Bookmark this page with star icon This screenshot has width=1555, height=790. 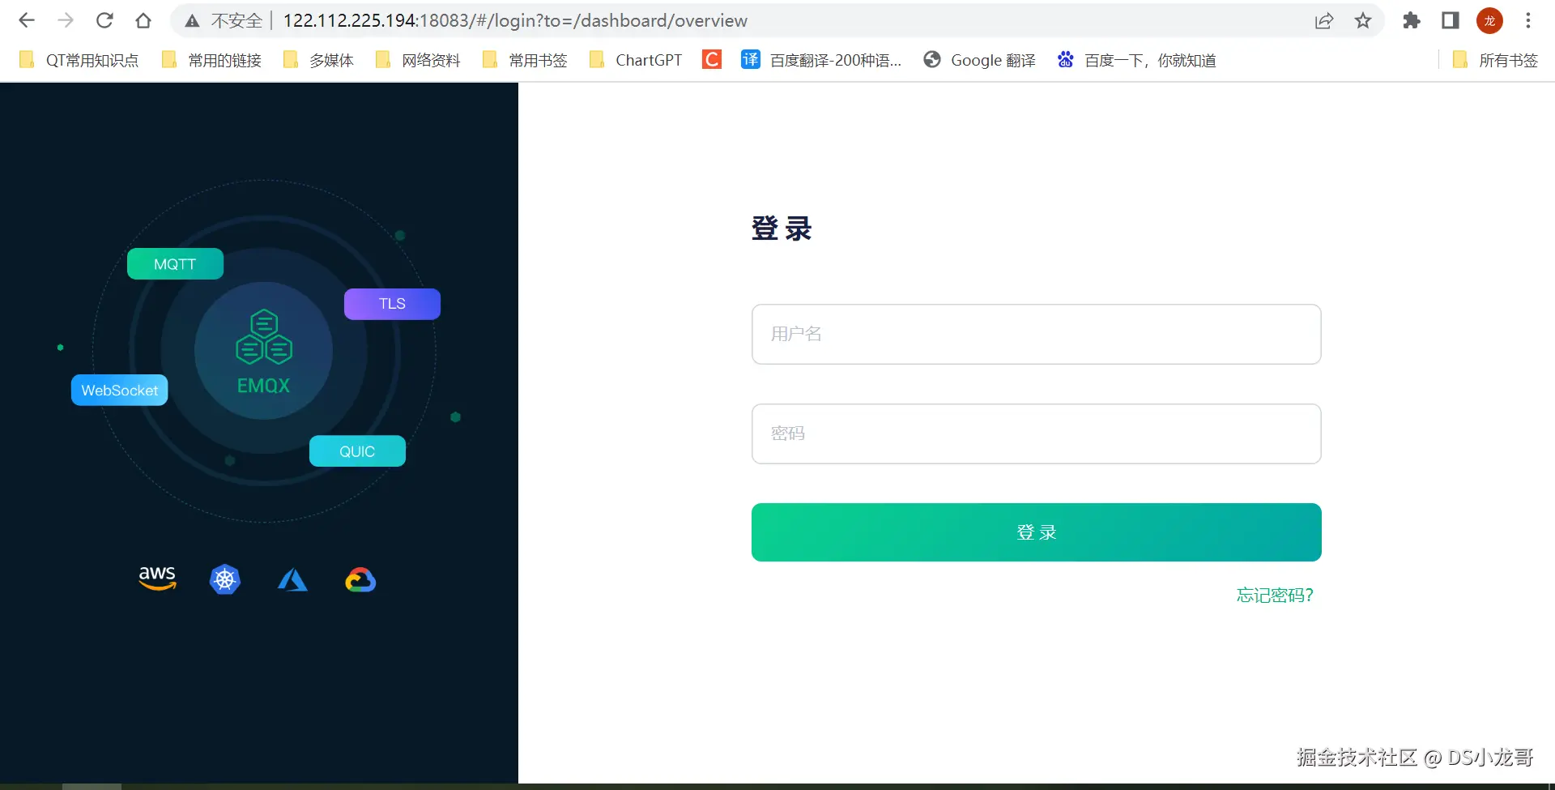[1363, 20]
